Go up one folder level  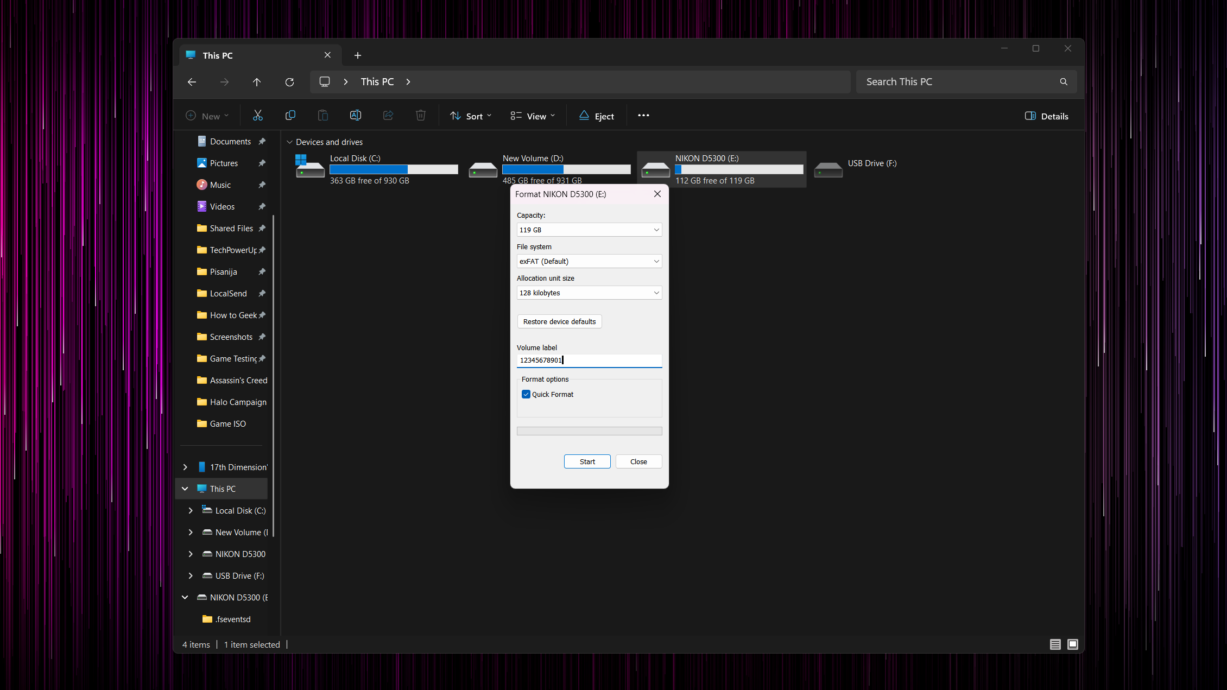pos(257,82)
